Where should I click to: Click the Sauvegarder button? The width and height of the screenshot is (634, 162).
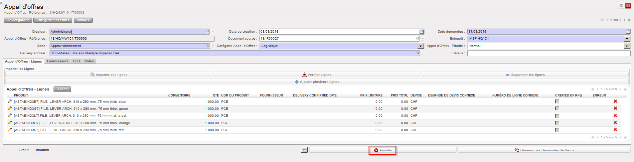18,20
